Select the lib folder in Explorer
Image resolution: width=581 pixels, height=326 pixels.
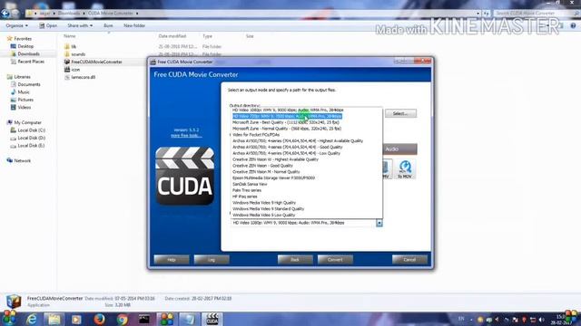(x=74, y=46)
